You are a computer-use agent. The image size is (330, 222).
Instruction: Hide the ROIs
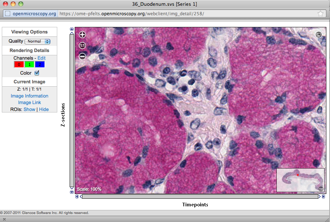point(44,110)
